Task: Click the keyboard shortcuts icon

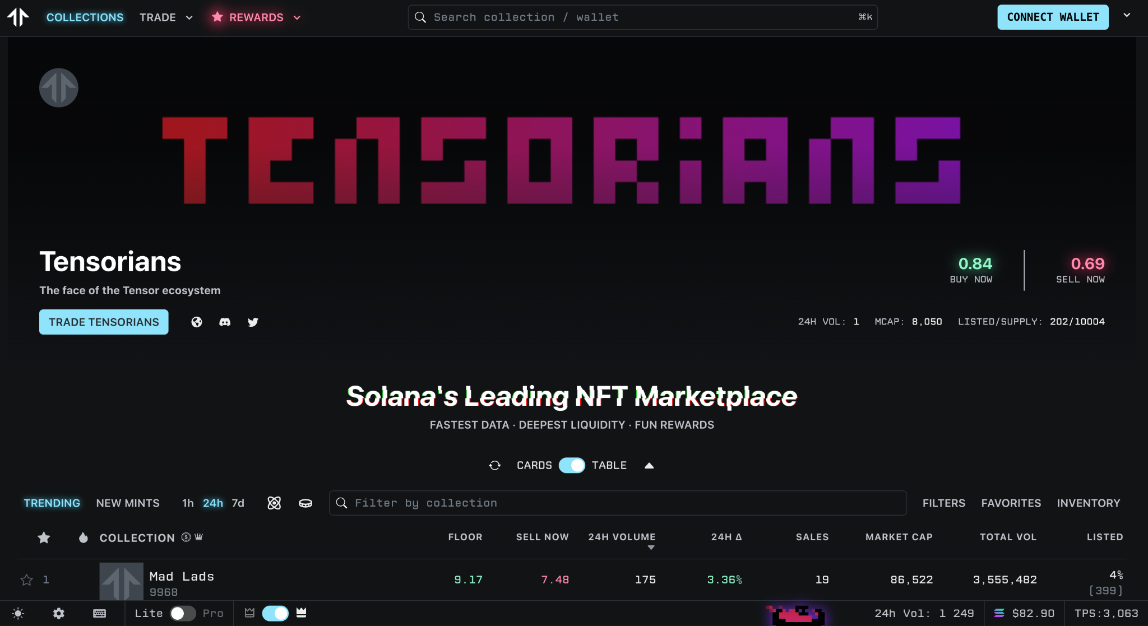Action: (x=99, y=613)
